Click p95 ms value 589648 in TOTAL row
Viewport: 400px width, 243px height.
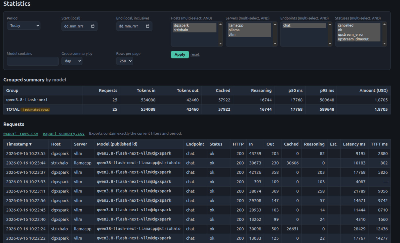coord(327,109)
